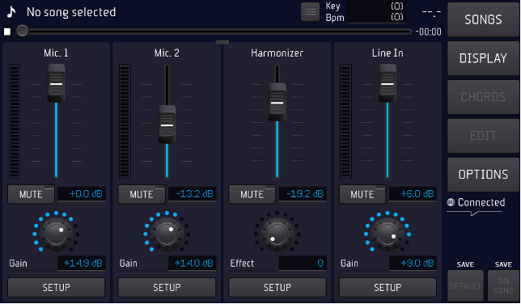Click the -00:00 remaining time readout

[x=428, y=32]
